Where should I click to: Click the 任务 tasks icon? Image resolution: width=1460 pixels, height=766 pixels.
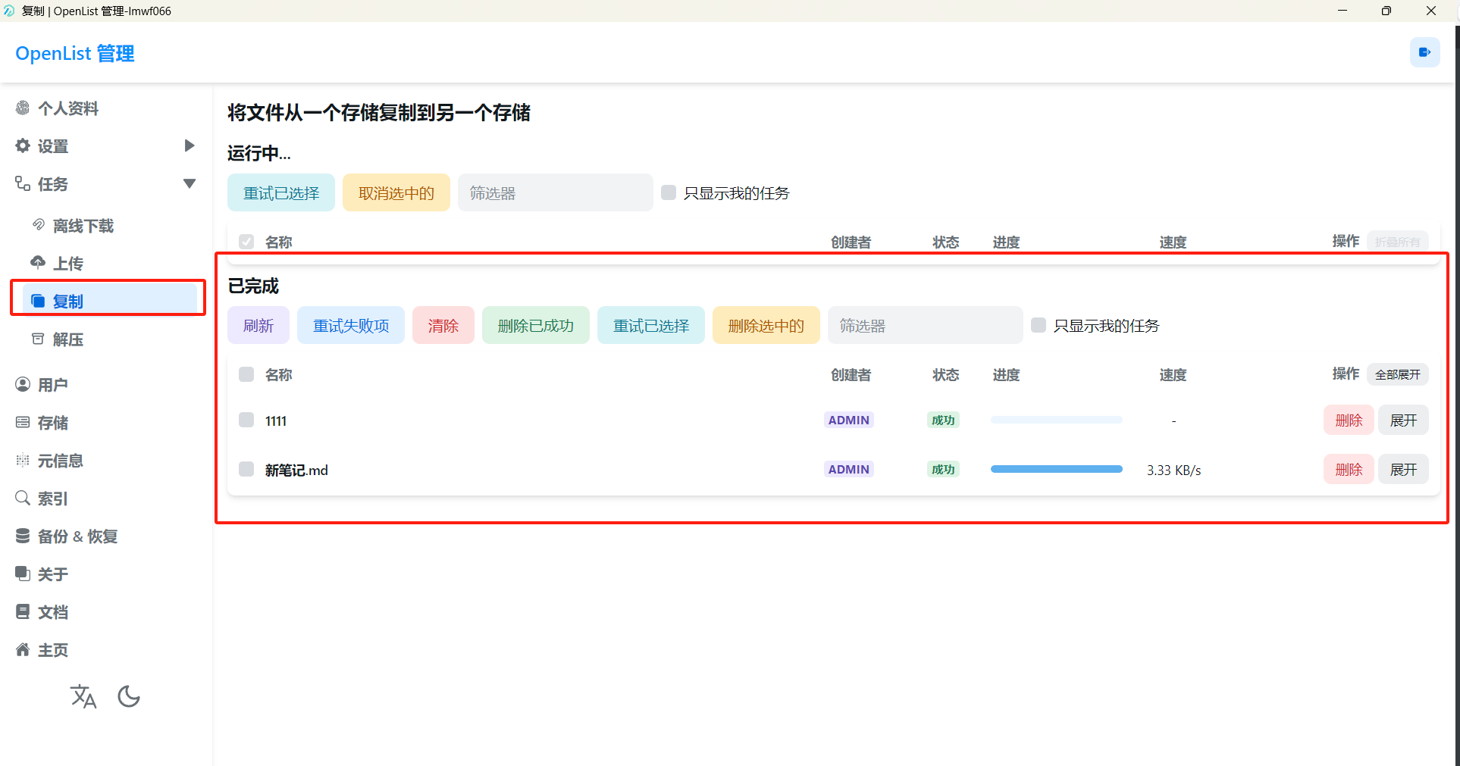tap(23, 184)
